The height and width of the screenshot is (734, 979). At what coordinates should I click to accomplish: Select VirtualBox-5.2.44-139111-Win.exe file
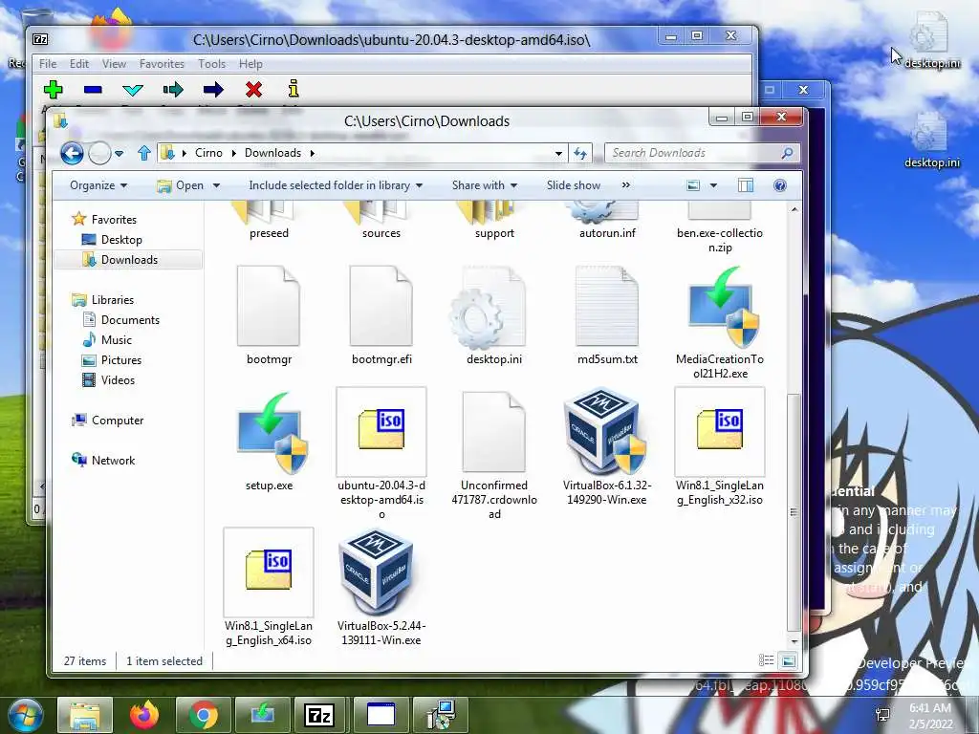click(x=381, y=588)
